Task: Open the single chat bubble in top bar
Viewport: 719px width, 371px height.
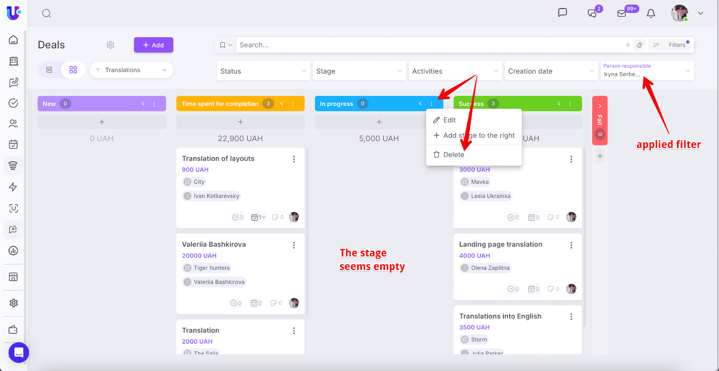Action: click(x=562, y=13)
